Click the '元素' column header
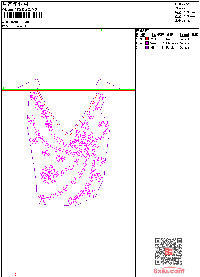This screenshot has height=277, width=200. click(x=195, y=35)
